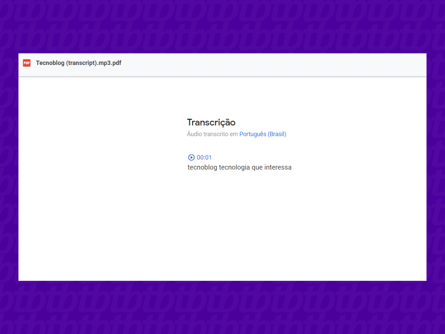Select the line 'tecnoblog tecnologia que interessa'
Viewport: 445px width, 334px height.
(239, 167)
